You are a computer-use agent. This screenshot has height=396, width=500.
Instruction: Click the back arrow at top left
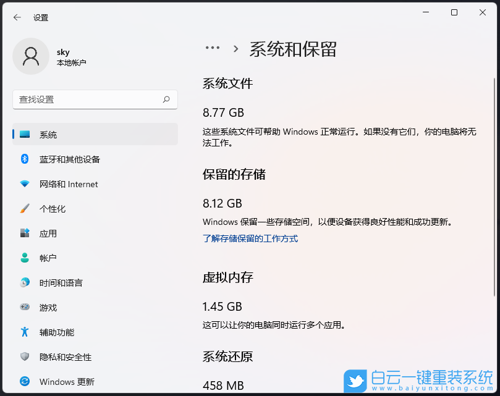click(x=17, y=17)
